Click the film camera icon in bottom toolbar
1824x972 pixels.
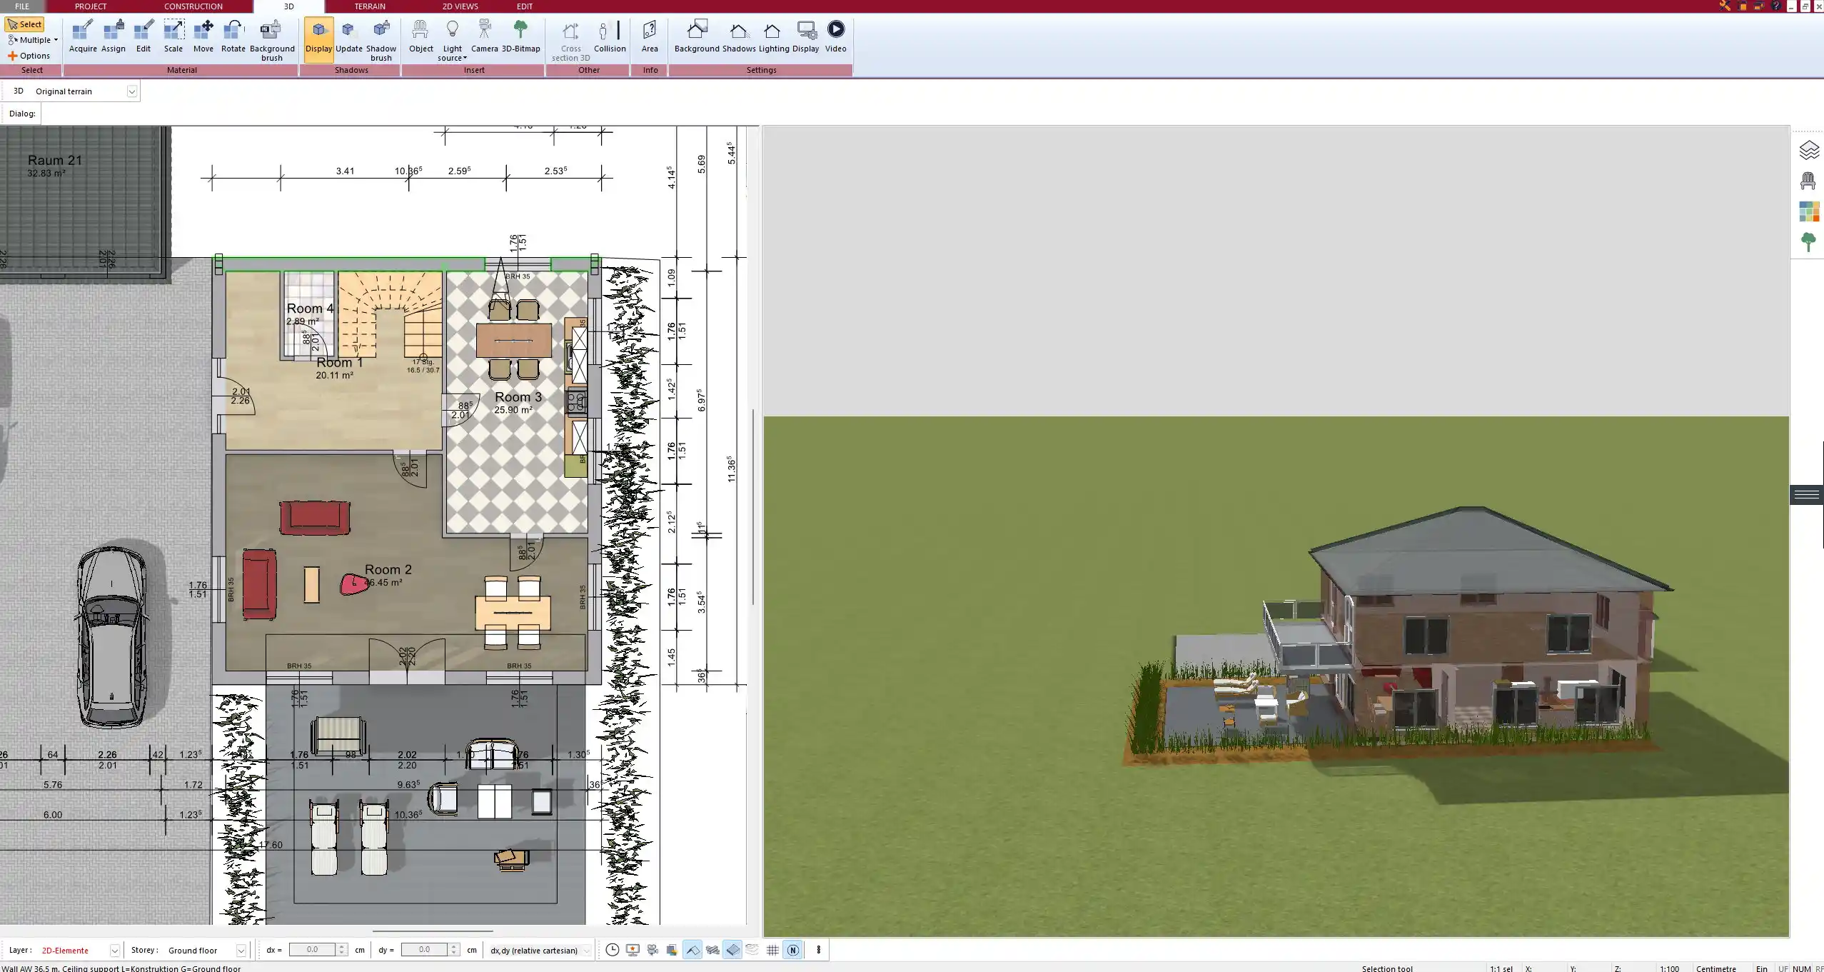click(x=652, y=950)
